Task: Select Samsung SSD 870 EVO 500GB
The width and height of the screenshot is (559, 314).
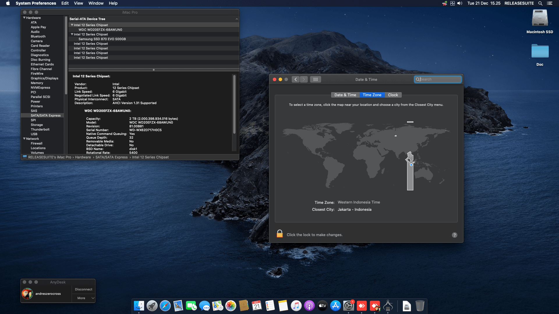Action: (154, 39)
